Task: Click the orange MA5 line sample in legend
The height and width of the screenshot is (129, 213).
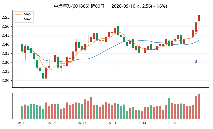Action: (18, 14)
